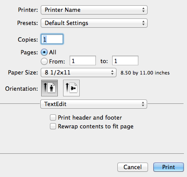This screenshot has width=187, height=177.
Task: Click the 'to' page number field
Action: pyautogui.click(x=125, y=60)
